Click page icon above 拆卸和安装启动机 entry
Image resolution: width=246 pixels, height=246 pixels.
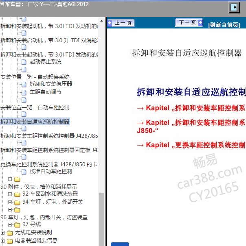tap(24, 33)
